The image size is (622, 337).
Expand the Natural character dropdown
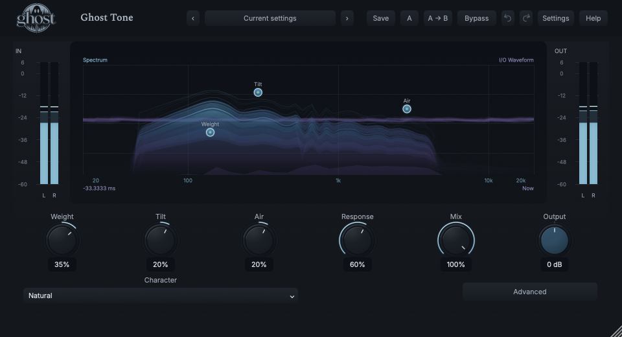(160, 296)
